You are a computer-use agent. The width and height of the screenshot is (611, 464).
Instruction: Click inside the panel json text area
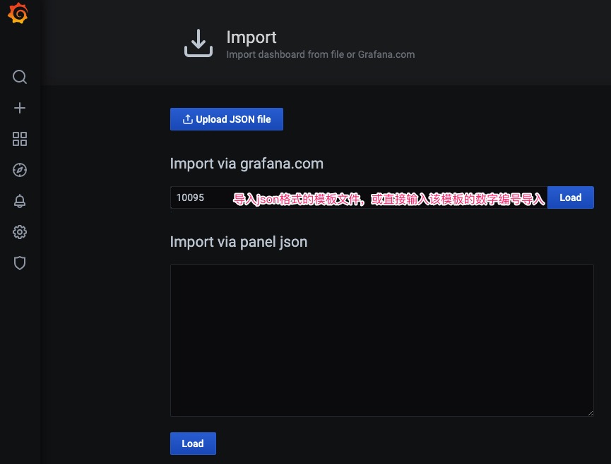(381, 340)
